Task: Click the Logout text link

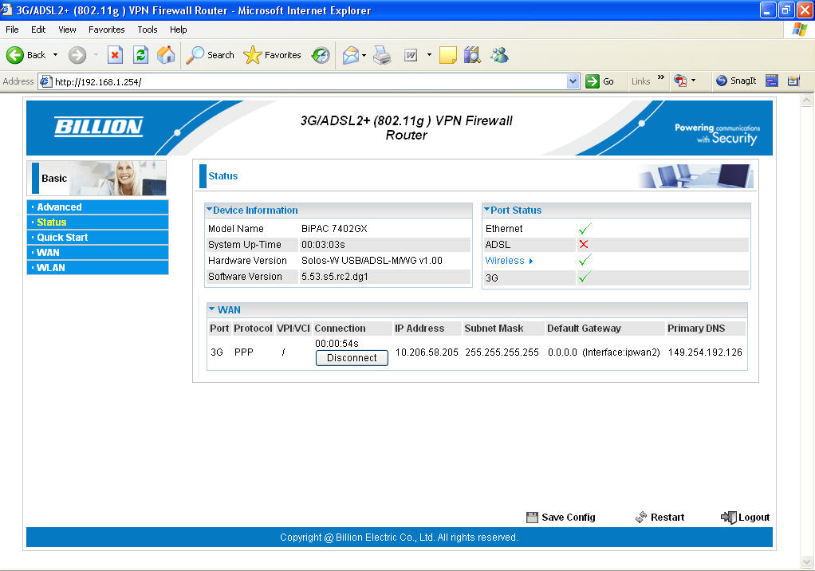Action: pos(754,518)
